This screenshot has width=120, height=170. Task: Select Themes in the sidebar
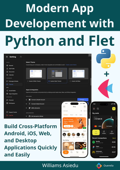pyautogui.click(x=14, y=84)
